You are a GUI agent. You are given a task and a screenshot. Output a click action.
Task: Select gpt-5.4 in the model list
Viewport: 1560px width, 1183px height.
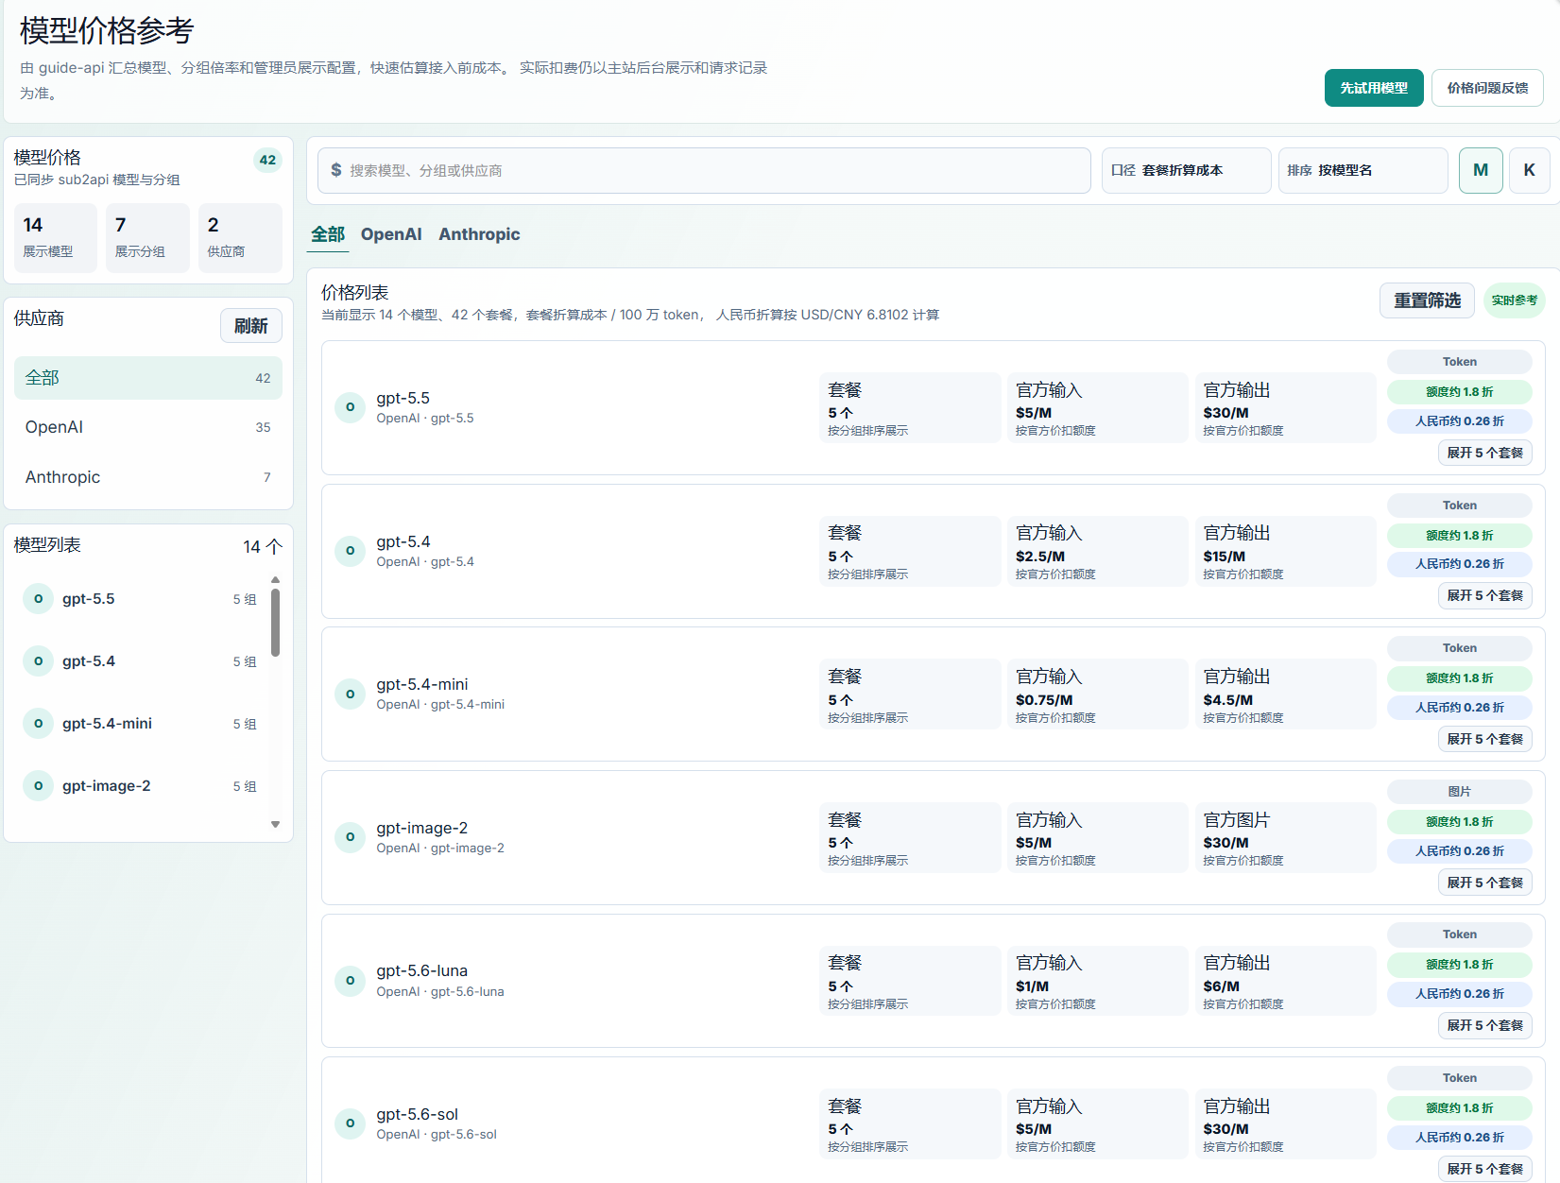(142, 661)
